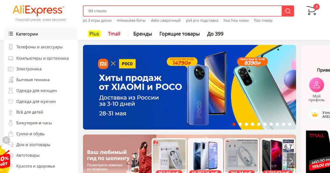Open the Tmall tab
Viewport: 330px width, 173px height.
[x=114, y=34]
